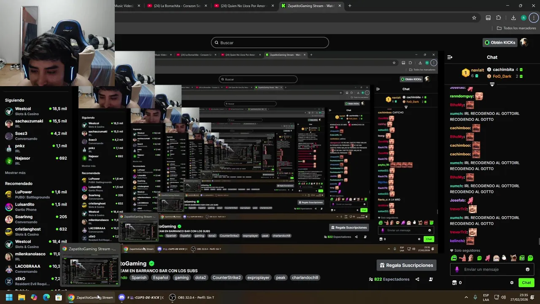540x304 pixels.
Task: Send message with green Chat button
Action: click(x=526, y=282)
